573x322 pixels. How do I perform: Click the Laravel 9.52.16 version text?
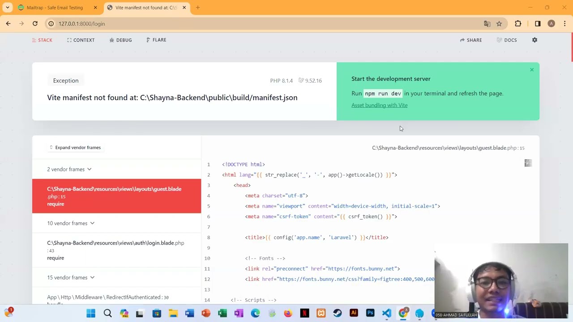coord(310,80)
